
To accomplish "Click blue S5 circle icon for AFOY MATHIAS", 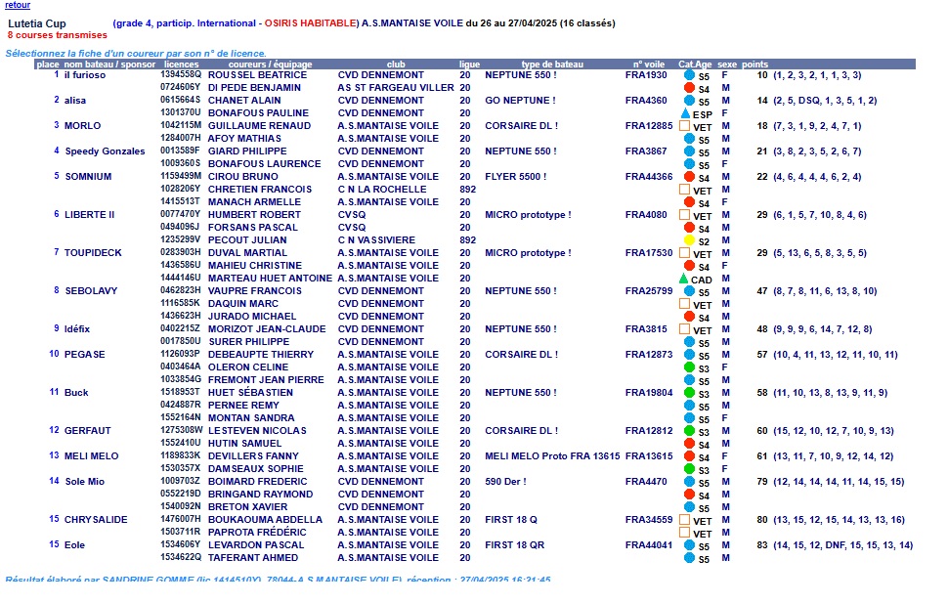I will coord(689,139).
